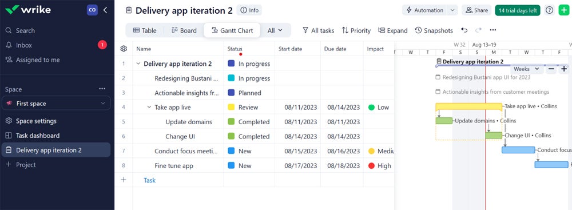The image size is (572, 210).
Task: Collapse the Delivery app iteration 2 row
Action: point(138,64)
